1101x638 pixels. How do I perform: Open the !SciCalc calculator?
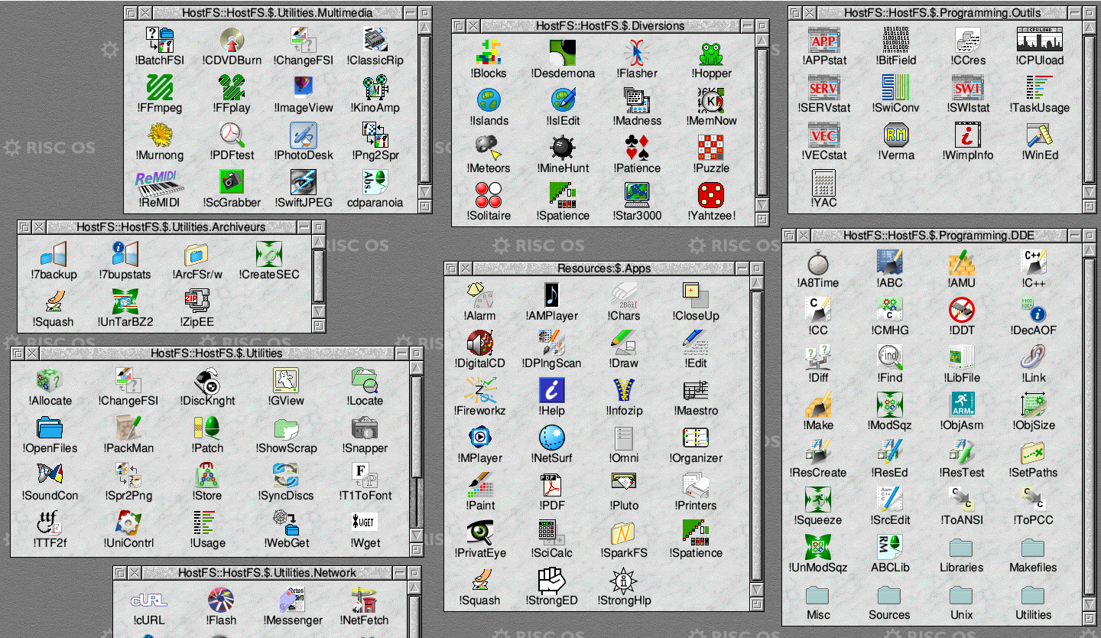(552, 533)
